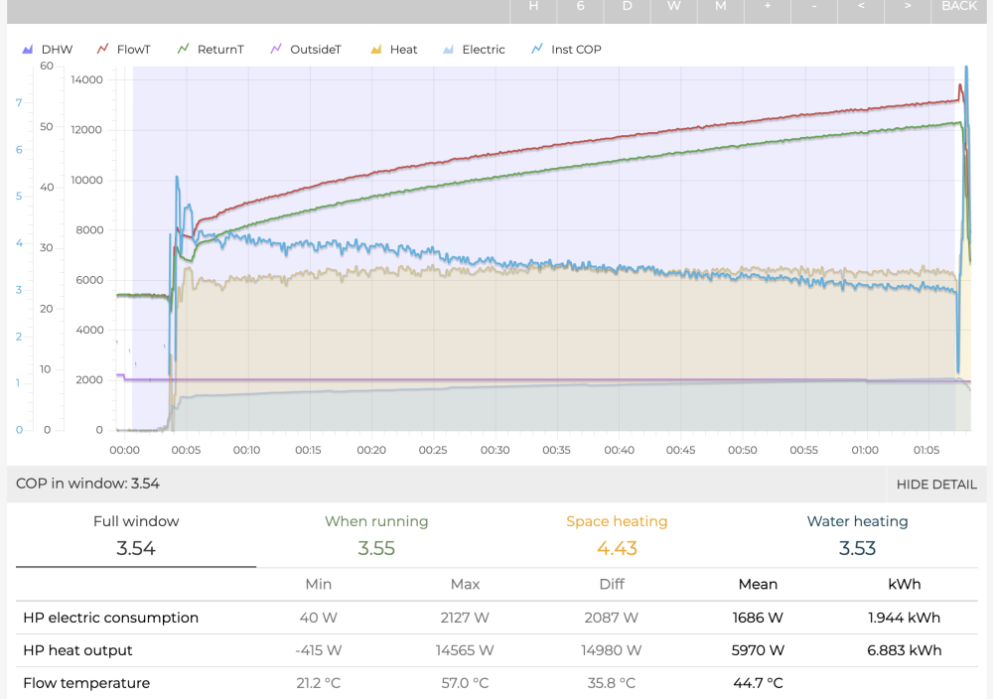Click the 'Mean' column header
This screenshot has height=699, width=993.
click(758, 585)
